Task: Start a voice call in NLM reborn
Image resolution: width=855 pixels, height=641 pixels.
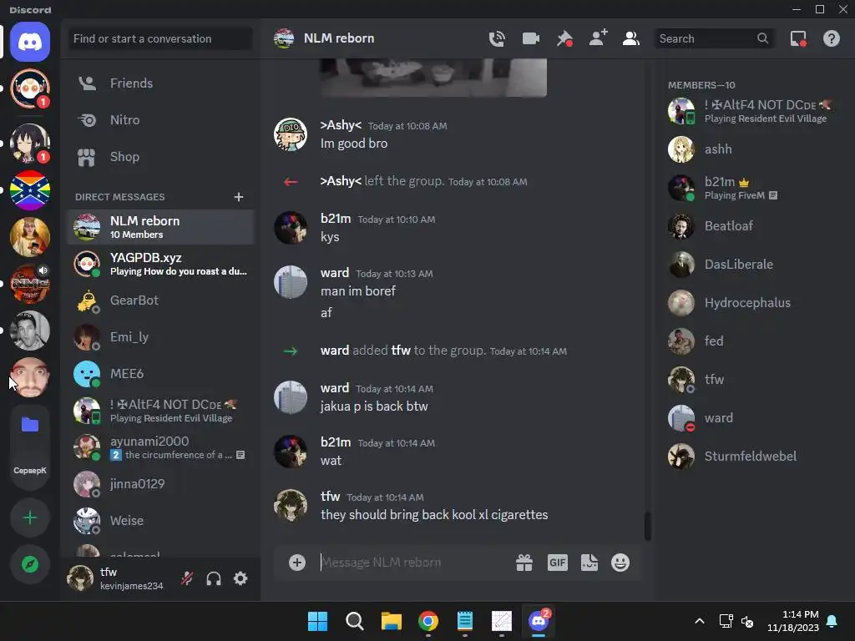Action: click(x=497, y=38)
